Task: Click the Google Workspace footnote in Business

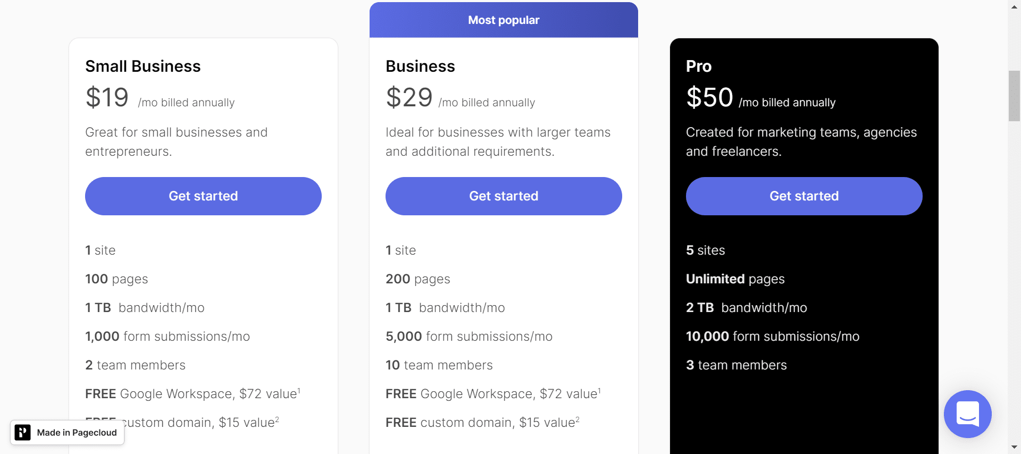Action: (x=599, y=391)
